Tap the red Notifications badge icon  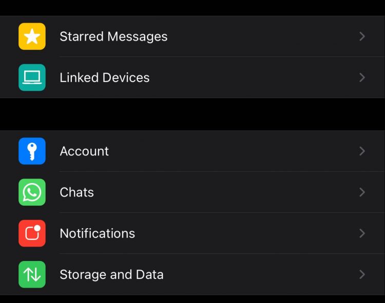click(x=32, y=233)
